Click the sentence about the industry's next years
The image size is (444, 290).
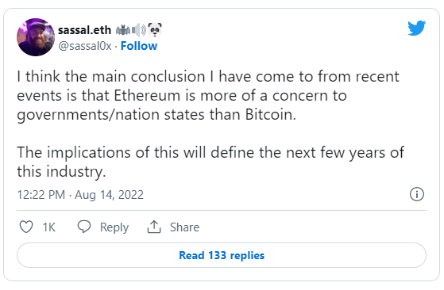click(210, 162)
